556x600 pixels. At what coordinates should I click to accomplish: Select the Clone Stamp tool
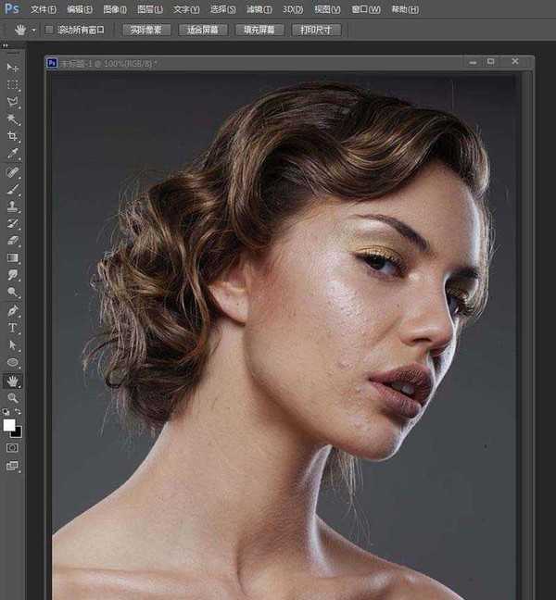[x=13, y=206]
